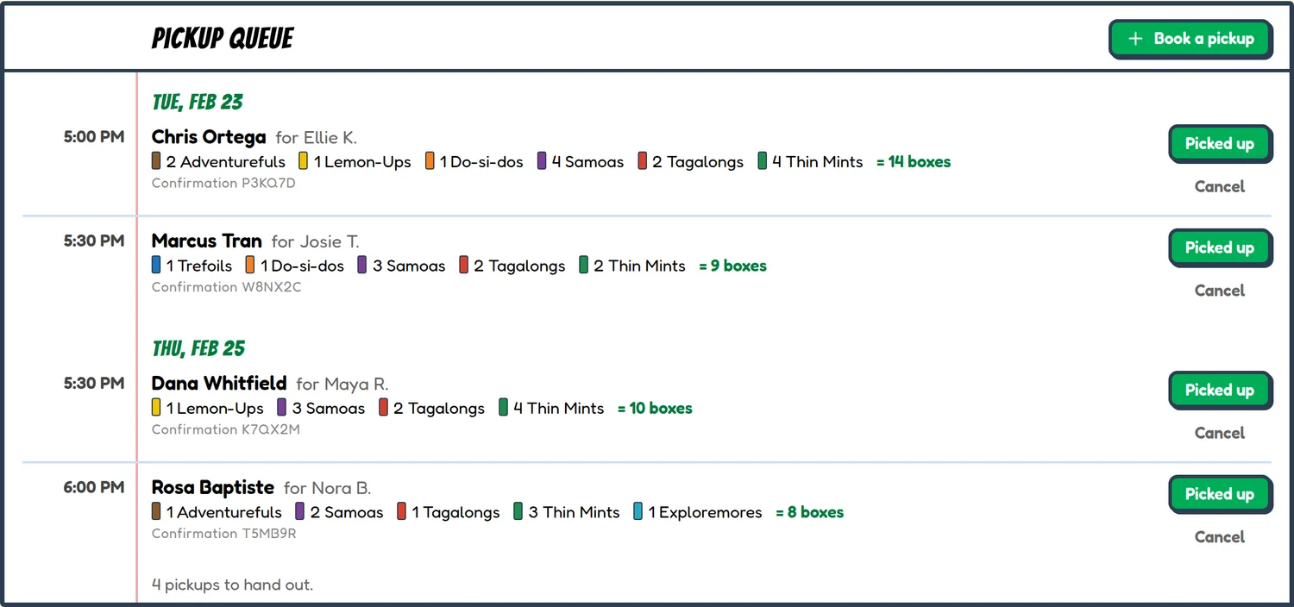Click the yellow Lemon-Ups swatch in Chris Ortega's order
This screenshot has height=607, width=1294.
[304, 161]
